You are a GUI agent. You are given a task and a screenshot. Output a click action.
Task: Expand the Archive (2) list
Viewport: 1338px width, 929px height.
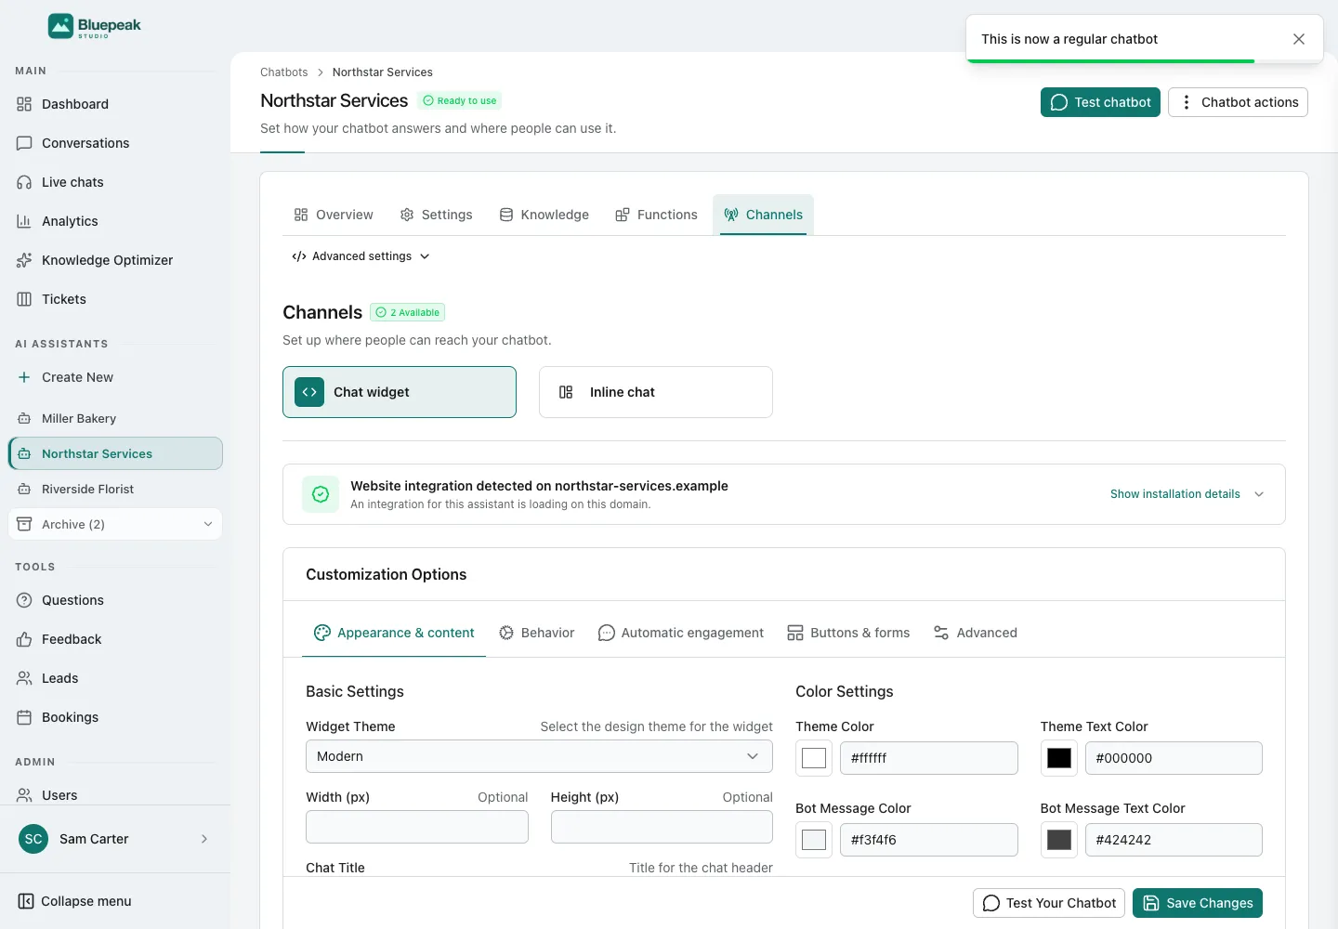115,524
